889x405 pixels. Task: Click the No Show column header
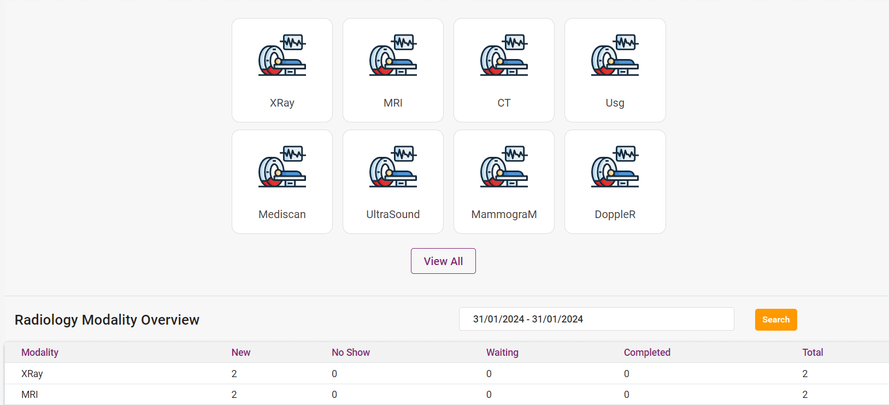tap(351, 353)
